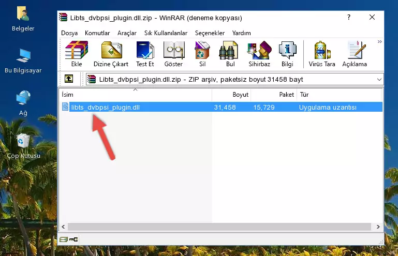
Task: Open the Yardım menu
Action: click(241, 33)
